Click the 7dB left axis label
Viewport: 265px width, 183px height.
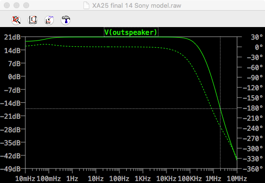click(x=15, y=64)
